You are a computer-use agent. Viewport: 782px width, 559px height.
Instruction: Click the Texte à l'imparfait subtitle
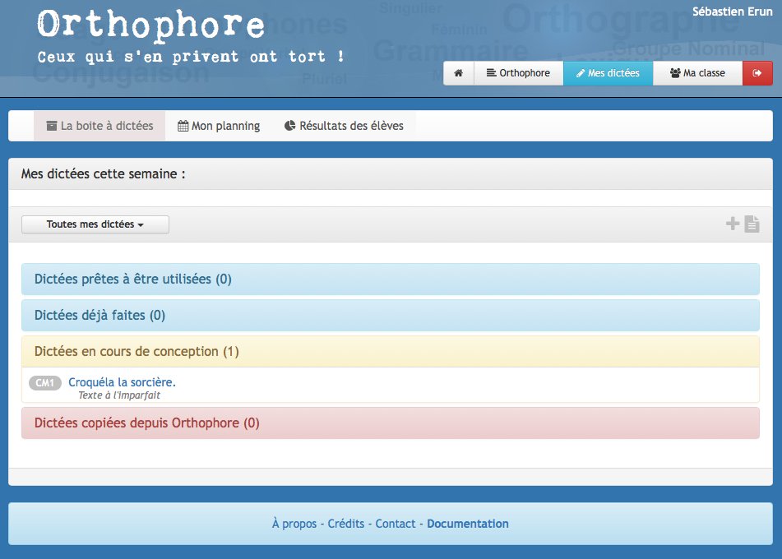coord(119,395)
